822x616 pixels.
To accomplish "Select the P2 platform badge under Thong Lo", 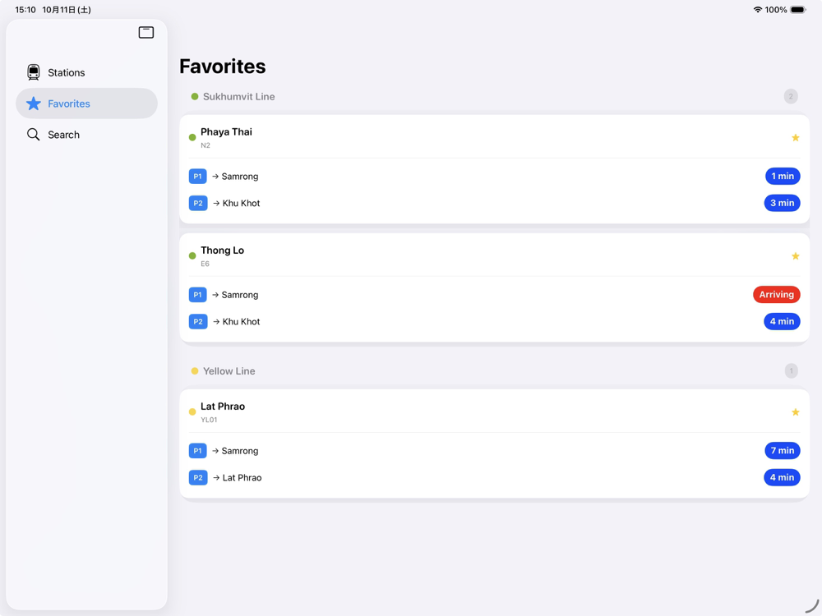I will 198,322.
